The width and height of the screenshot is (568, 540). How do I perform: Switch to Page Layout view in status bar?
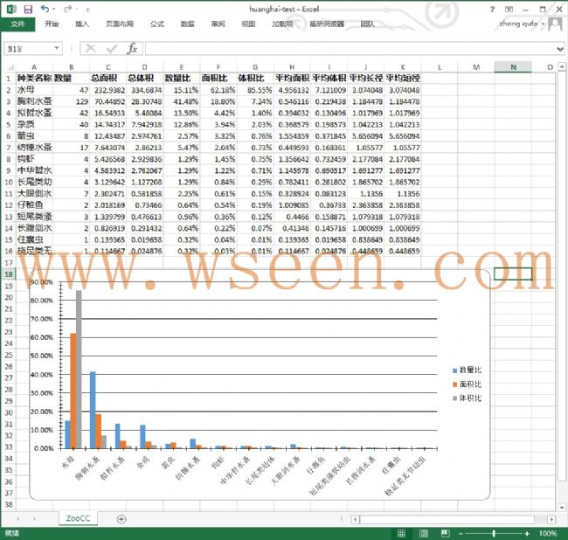[422, 533]
